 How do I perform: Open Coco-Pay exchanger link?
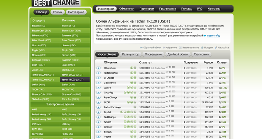click(109, 92)
